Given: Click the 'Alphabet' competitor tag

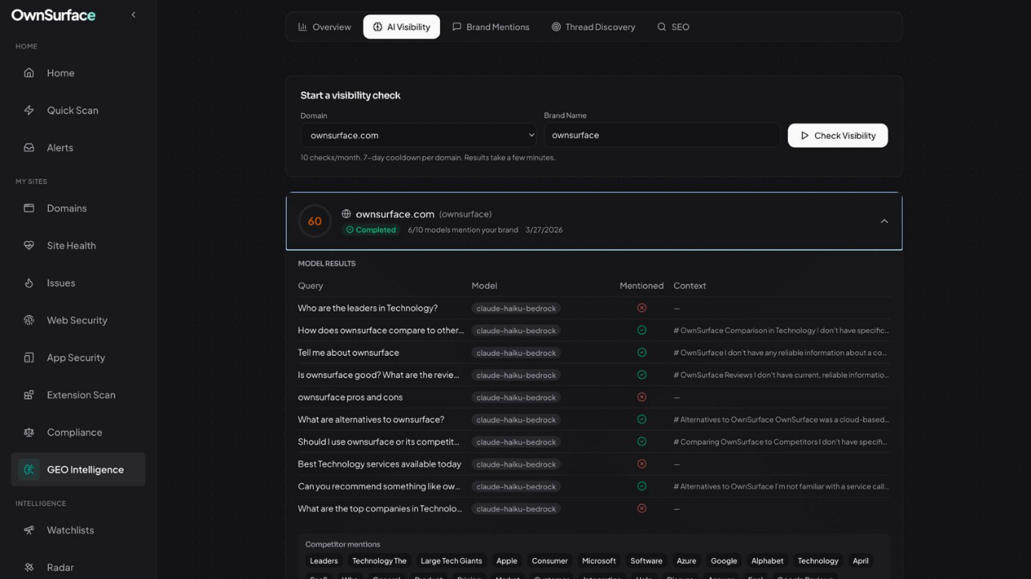Looking at the screenshot, I should tap(768, 561).
